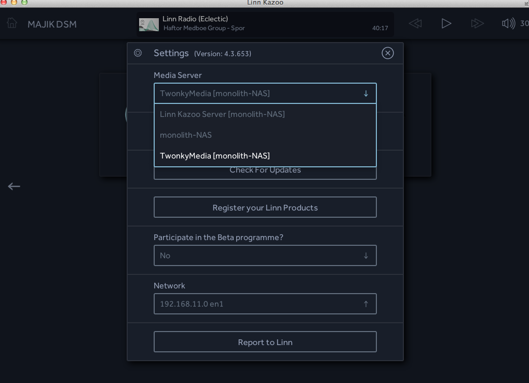Click the Haftor Medboe Group - Spor track text

point(204,28)
